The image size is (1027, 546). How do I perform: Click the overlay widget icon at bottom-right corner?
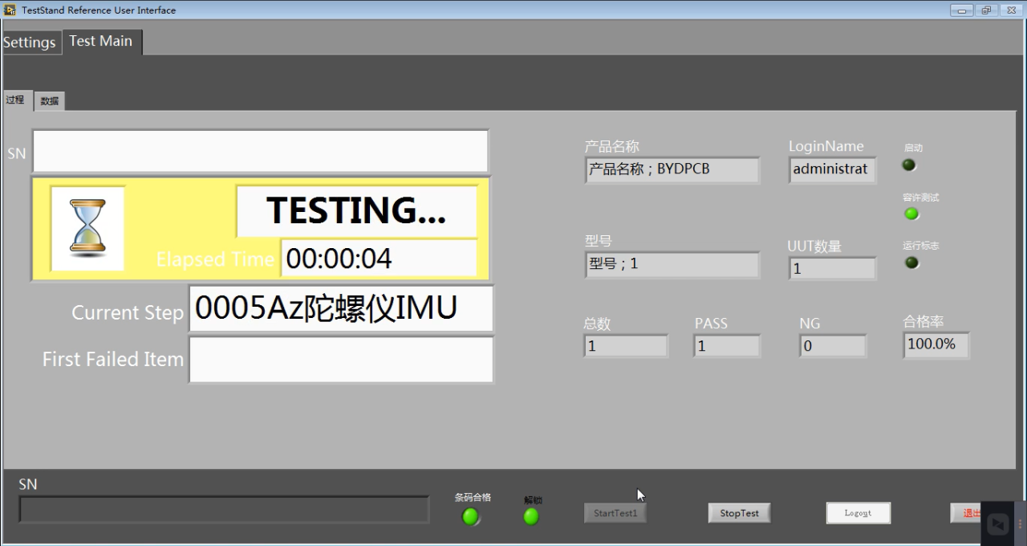(x=998, y=524)
